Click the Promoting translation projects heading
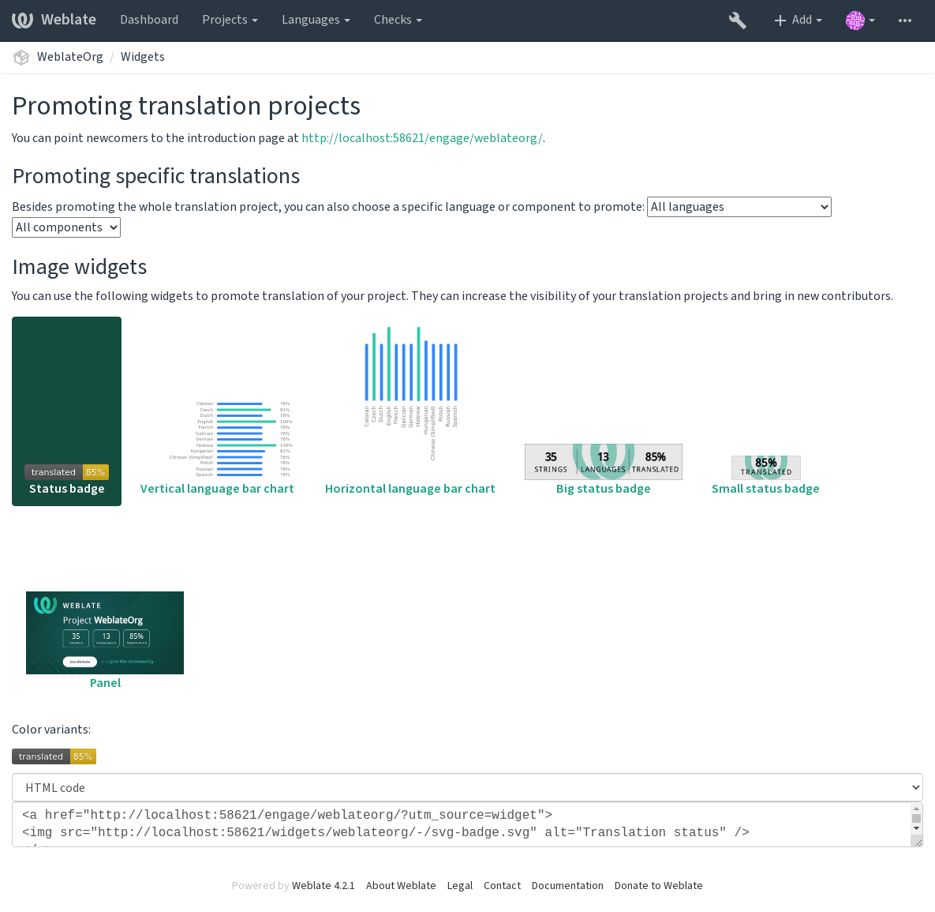 point(186,106)
